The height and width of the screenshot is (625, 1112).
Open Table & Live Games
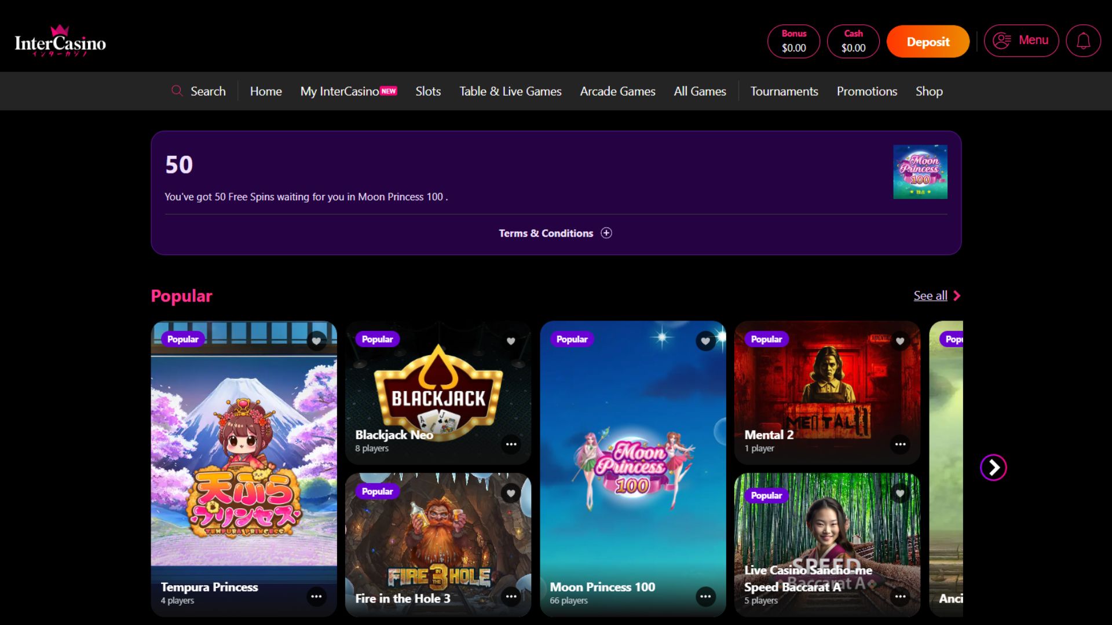point(510,91)
